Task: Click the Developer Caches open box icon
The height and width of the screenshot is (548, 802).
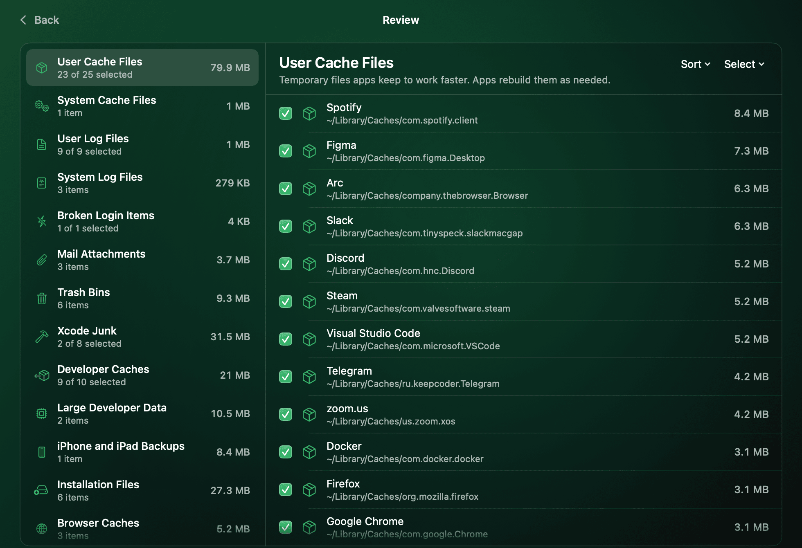Action: 42,375
